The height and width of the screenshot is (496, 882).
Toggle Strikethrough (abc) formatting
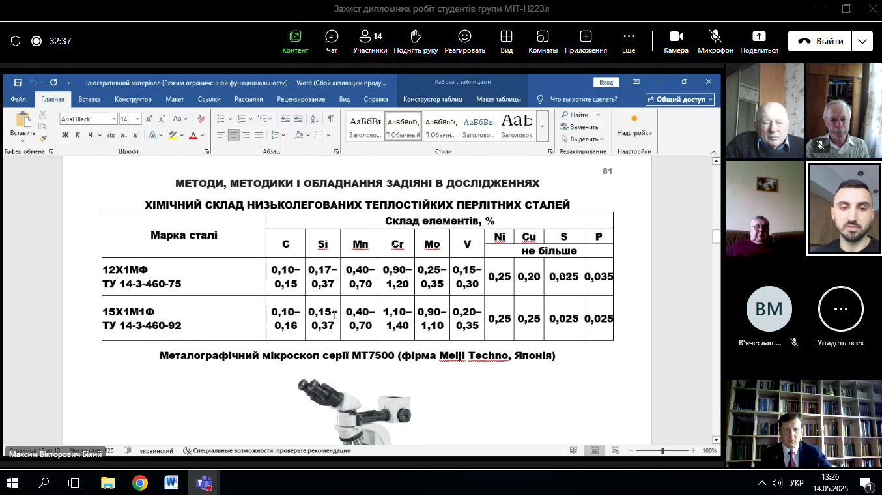(111, 135)
